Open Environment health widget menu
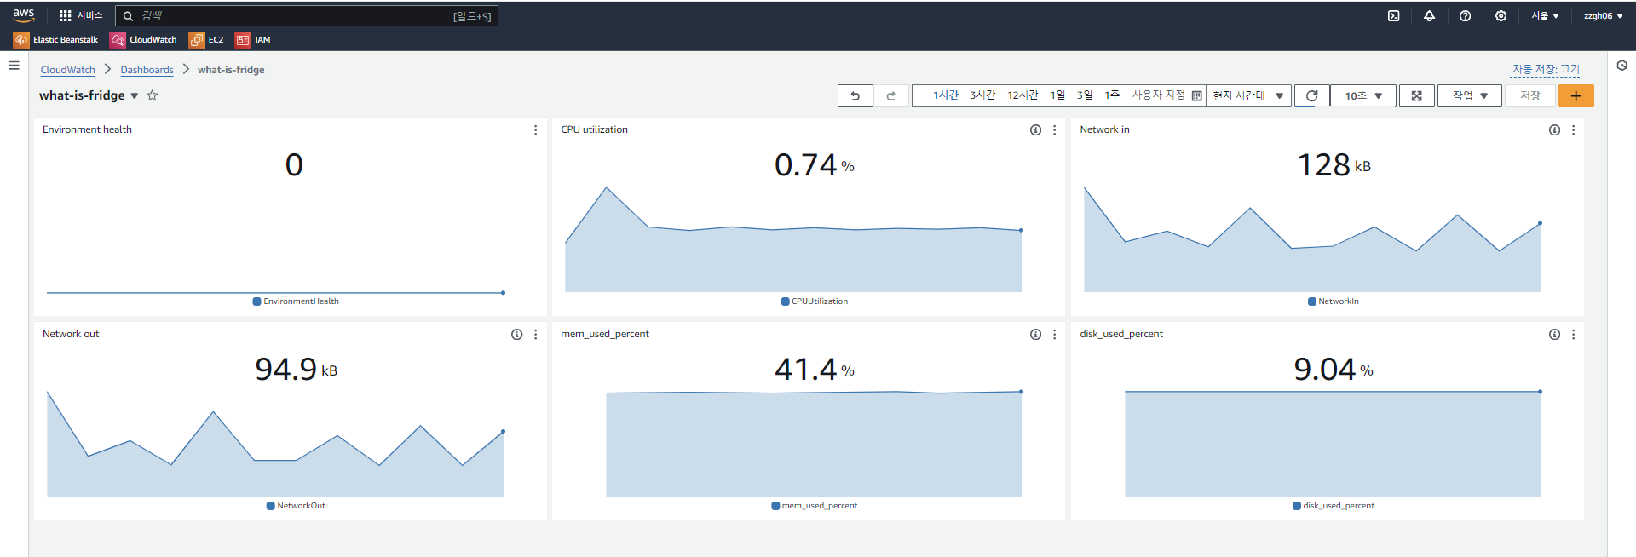Image resolution: width=1636 pixels, height=557 pixels. (x=535, y=130)
